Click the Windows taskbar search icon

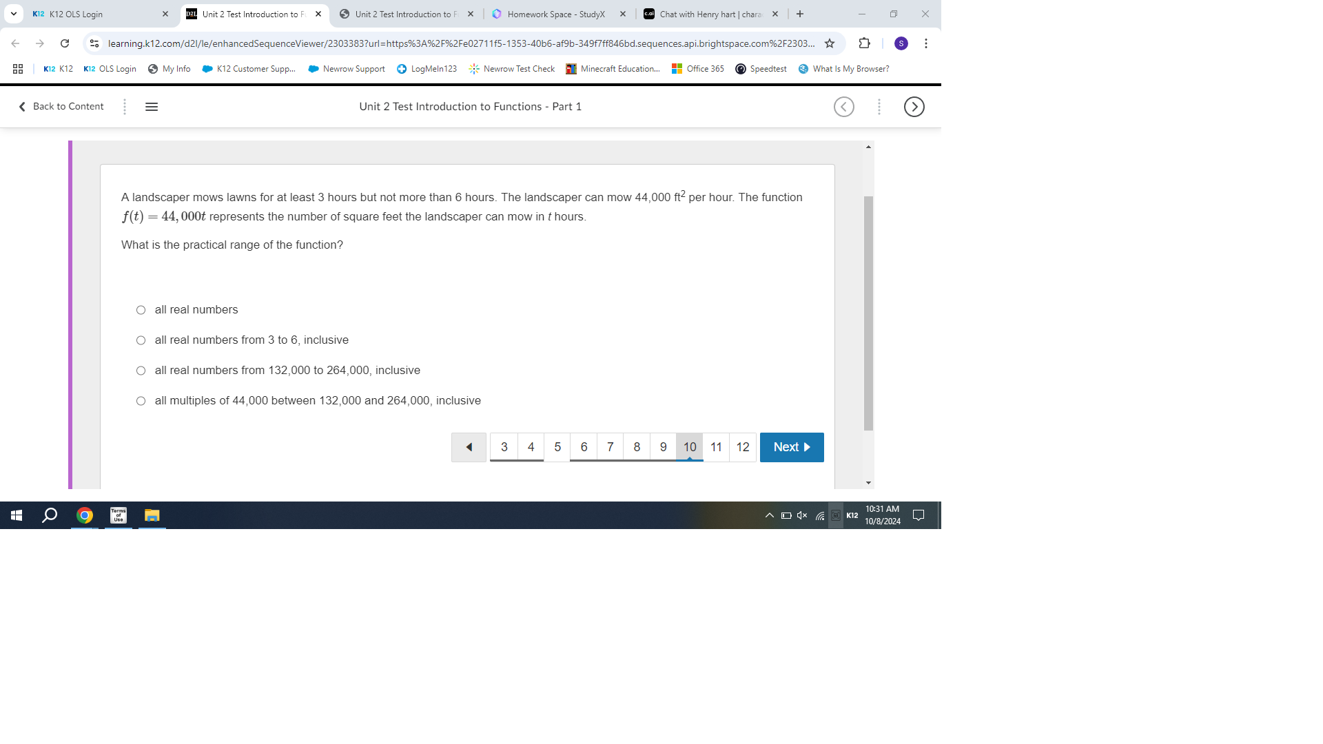[51, 515]
